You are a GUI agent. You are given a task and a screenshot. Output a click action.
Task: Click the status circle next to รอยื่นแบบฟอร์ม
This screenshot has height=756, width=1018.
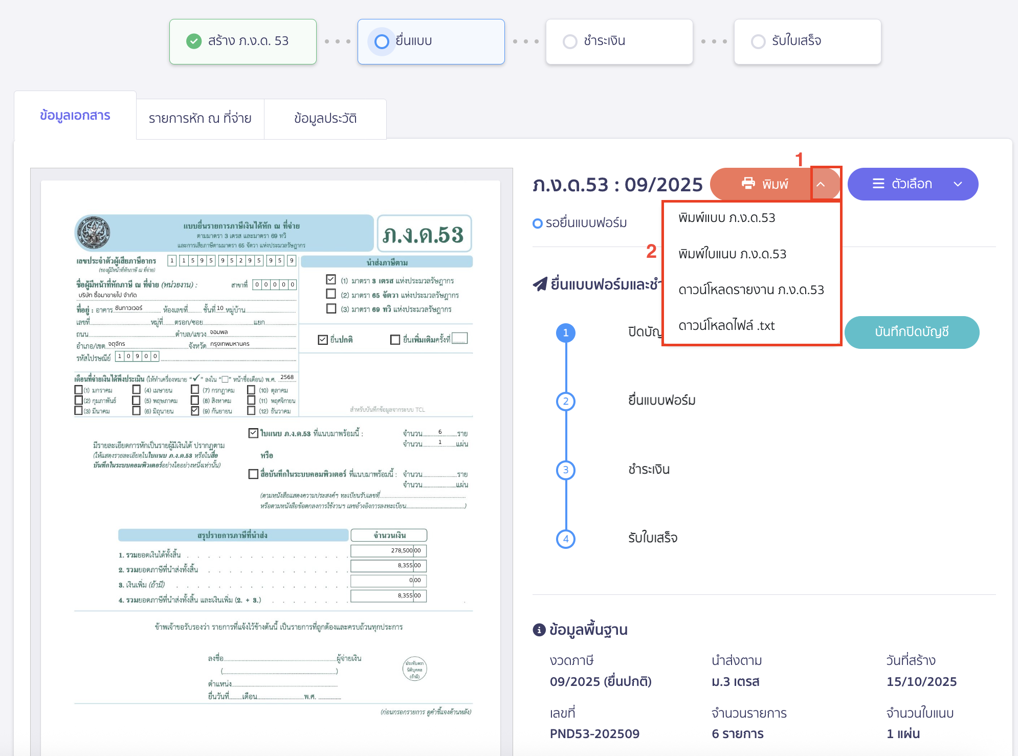538,223
